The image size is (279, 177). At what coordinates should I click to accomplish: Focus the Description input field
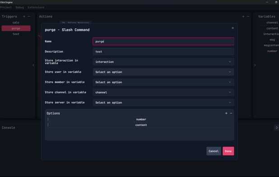tap(163, 52)
